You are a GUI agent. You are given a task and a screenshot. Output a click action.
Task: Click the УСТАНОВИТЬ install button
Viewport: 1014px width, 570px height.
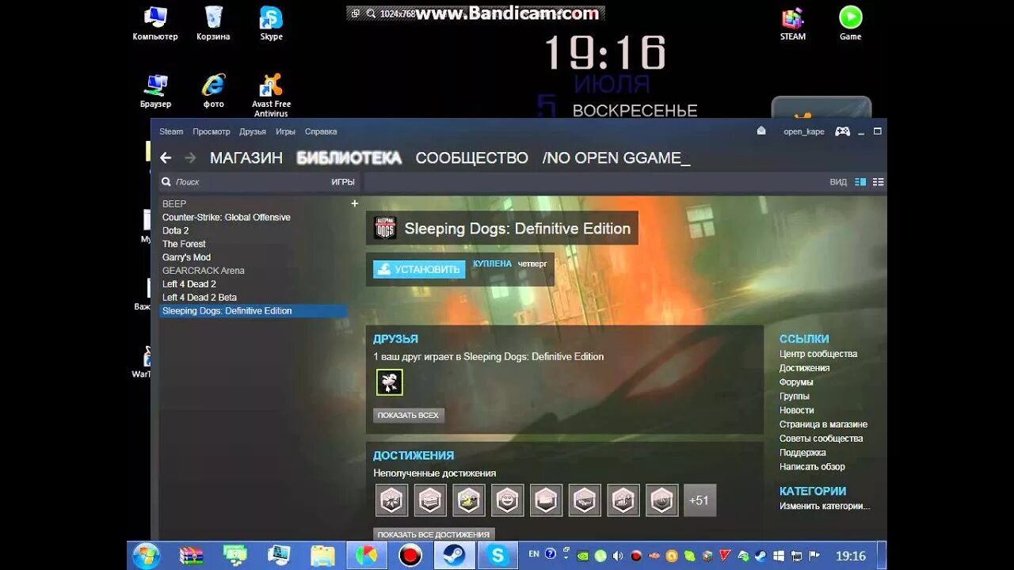(x=419, y=269)
